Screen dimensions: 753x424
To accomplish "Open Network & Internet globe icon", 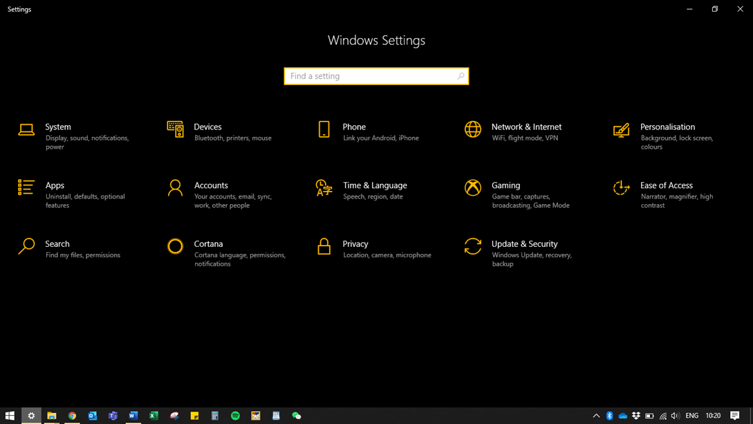I will (x=473, y=129).
